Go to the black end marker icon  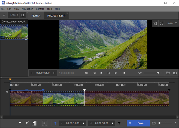pyautogui.click(x=119, y=123)
